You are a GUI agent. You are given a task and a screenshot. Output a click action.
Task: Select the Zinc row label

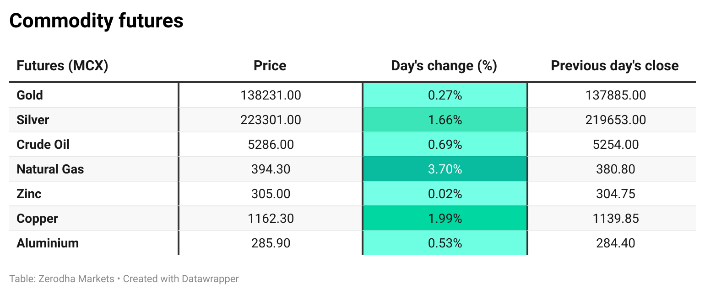(x=29, y=194)
